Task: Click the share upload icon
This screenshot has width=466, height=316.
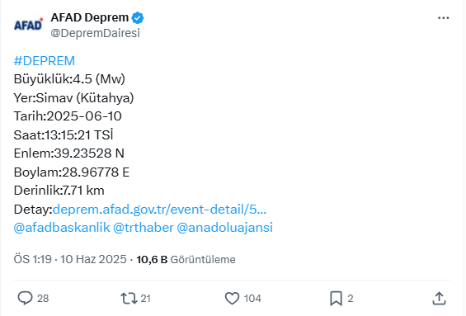Action: pyautogui.click(x=439, y=298)
